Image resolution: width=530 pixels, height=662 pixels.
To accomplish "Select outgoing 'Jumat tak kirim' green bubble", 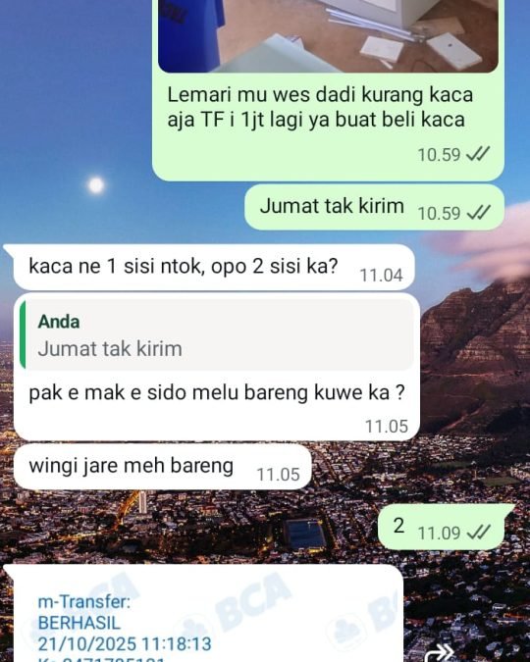I will click(375, 207).
